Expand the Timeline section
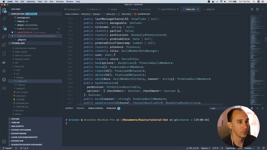 tap(35, 122)
